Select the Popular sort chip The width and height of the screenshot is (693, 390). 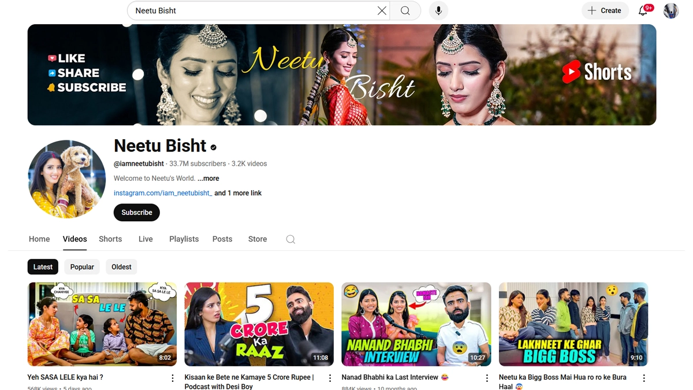[82, 267]
